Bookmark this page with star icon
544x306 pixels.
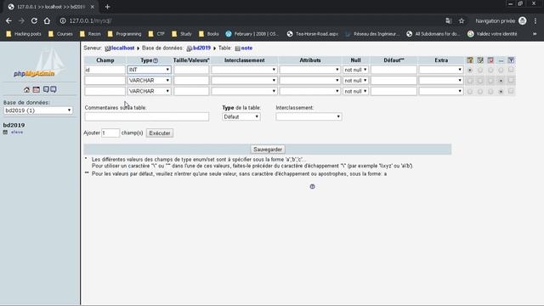click(x=462, y=20)
